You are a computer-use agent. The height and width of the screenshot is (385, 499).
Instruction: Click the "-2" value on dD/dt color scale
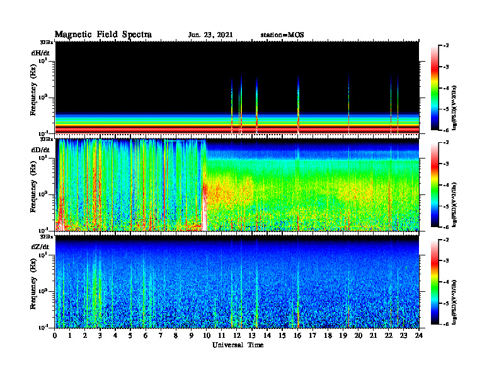coord(447,143)
